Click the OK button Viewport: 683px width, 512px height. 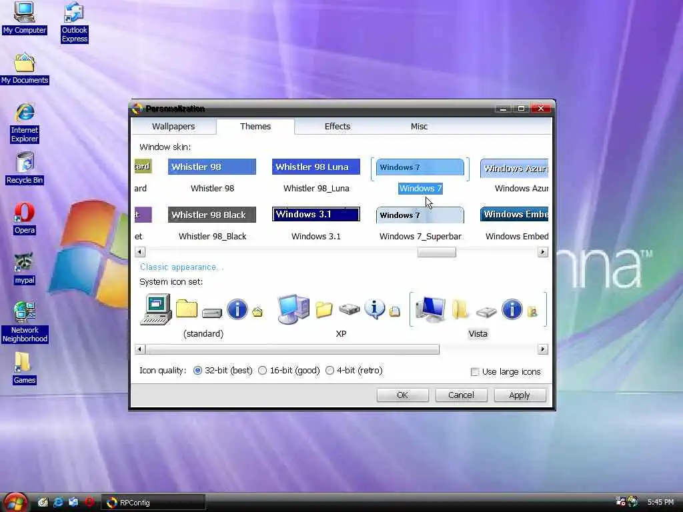click(402, 395)
